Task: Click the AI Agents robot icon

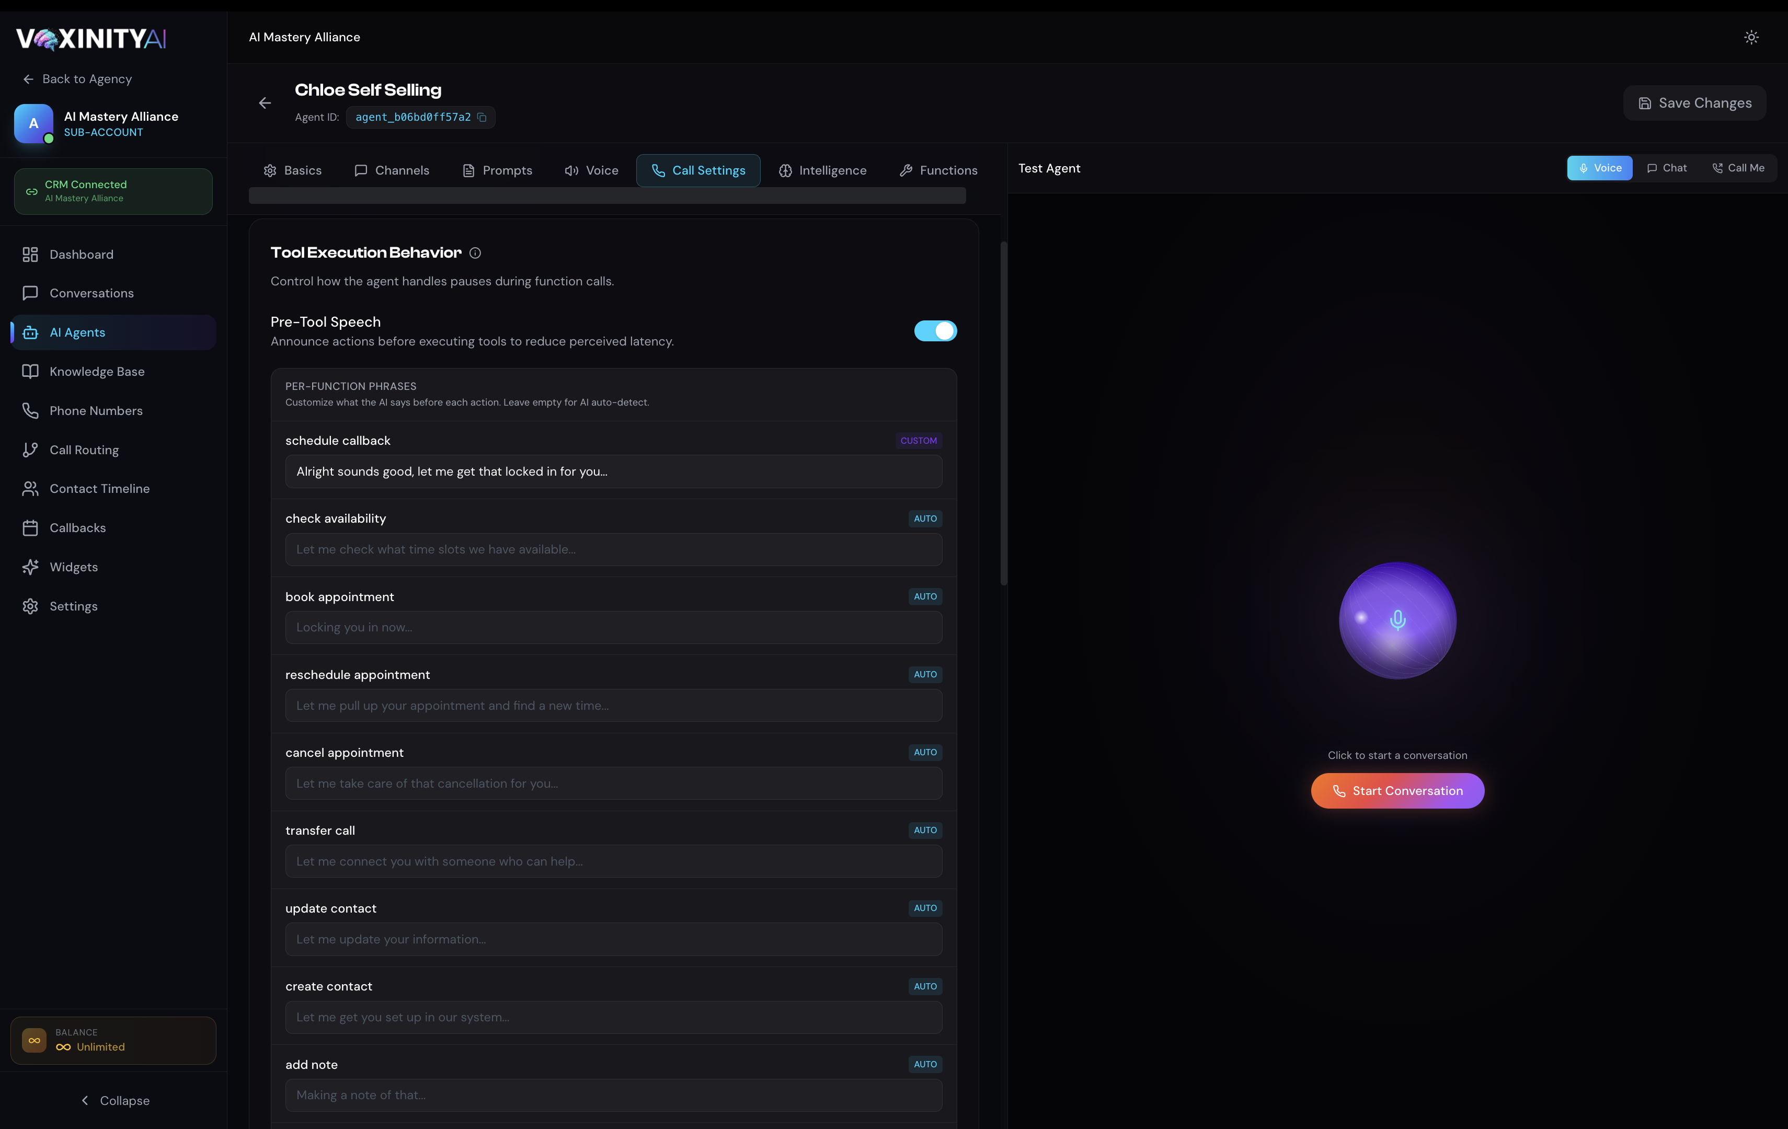Action: (30, 332)
